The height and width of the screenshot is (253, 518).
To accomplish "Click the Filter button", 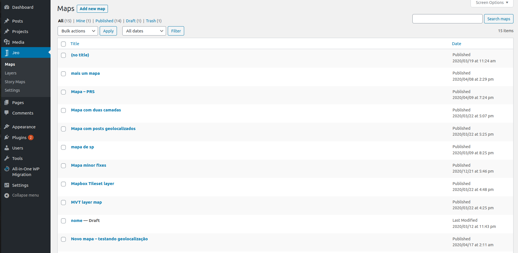I will click(176, 31).
